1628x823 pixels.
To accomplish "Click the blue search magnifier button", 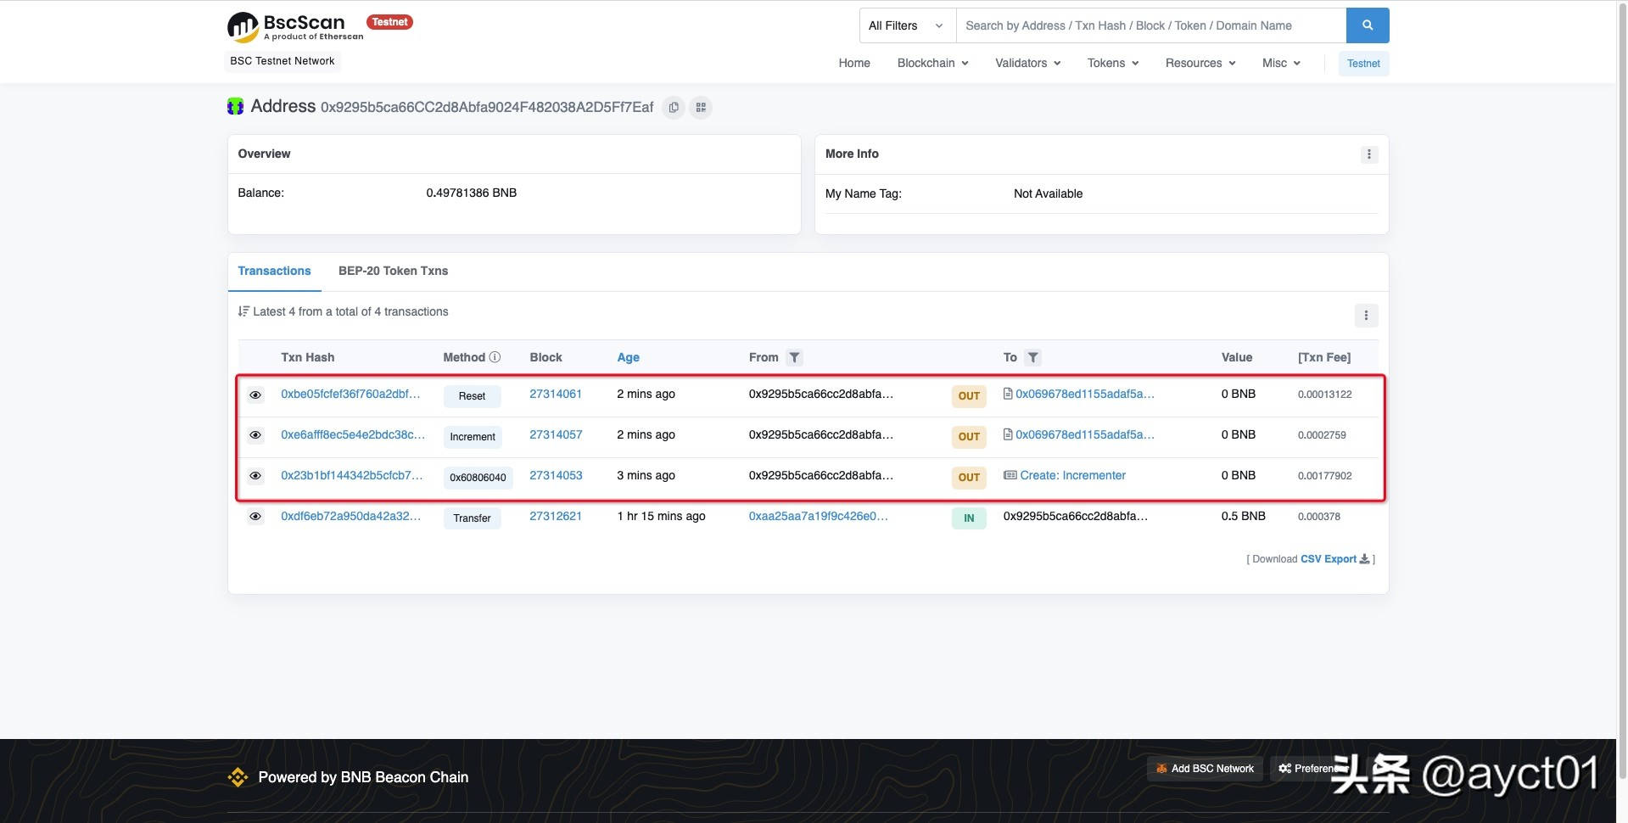I will coord(1367,25).
